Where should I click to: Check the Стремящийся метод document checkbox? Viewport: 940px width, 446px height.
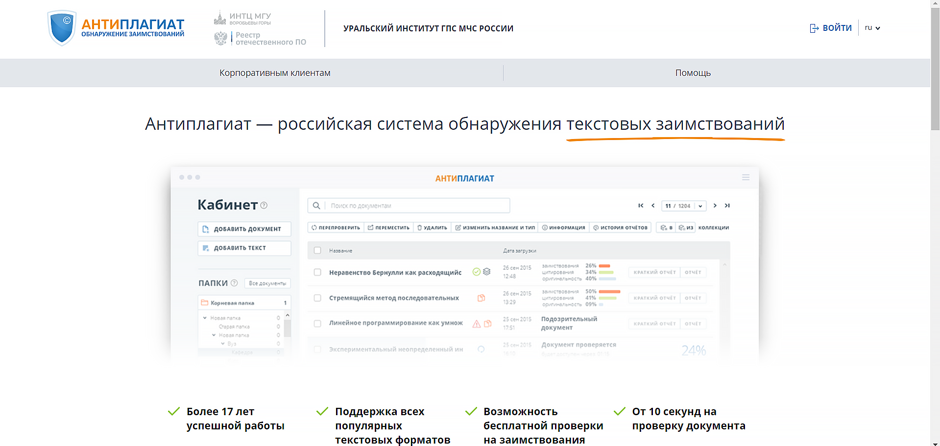click(x=317, y=298)
